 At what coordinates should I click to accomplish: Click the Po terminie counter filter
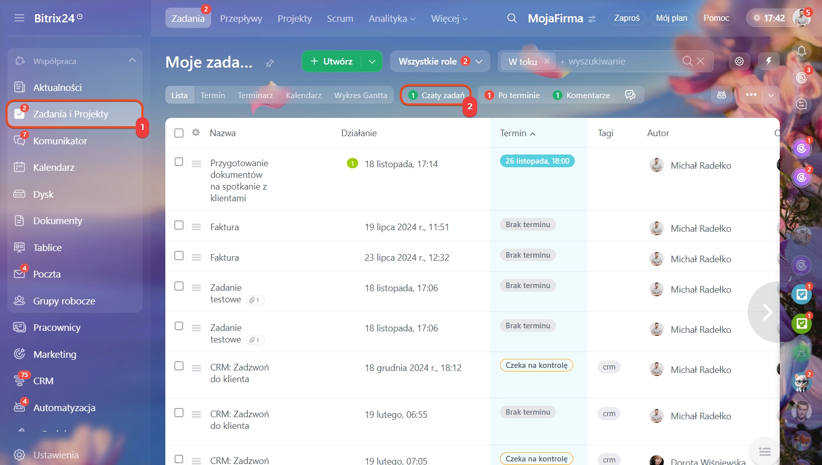pos(513,96)
